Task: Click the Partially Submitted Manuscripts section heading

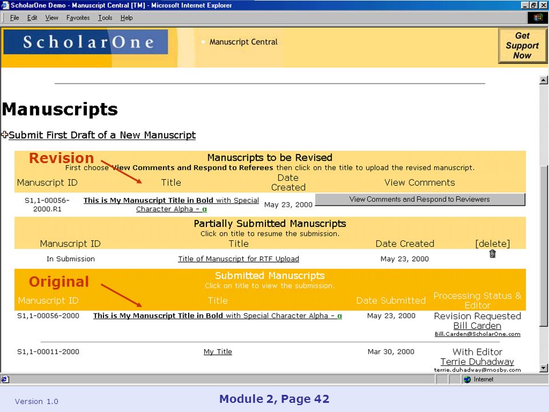Action: tap(270, 224)
